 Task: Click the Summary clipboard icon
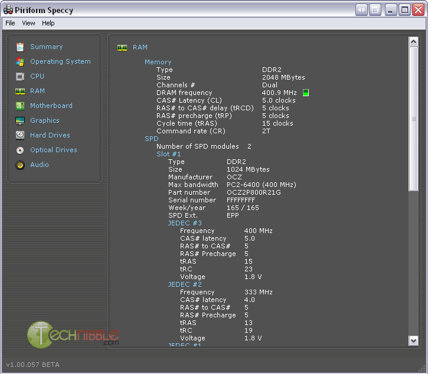(x=20, y=47)
